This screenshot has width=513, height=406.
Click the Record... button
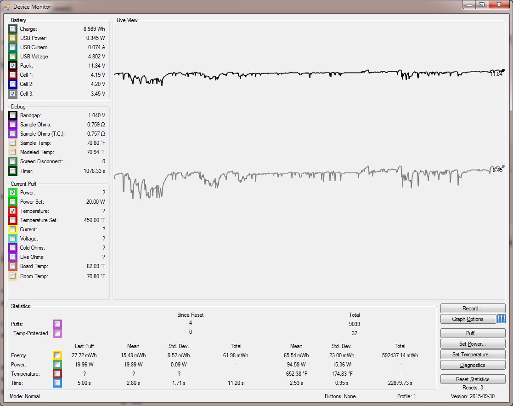point(473,309)
